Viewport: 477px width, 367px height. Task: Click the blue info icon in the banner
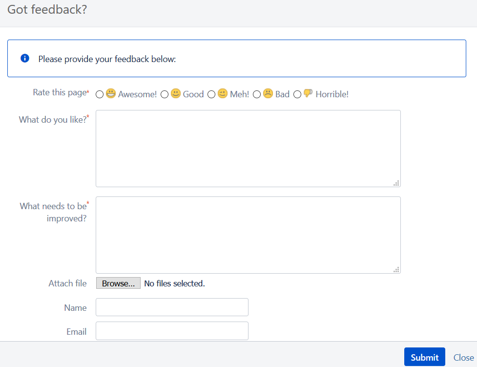tap(25, 59)
